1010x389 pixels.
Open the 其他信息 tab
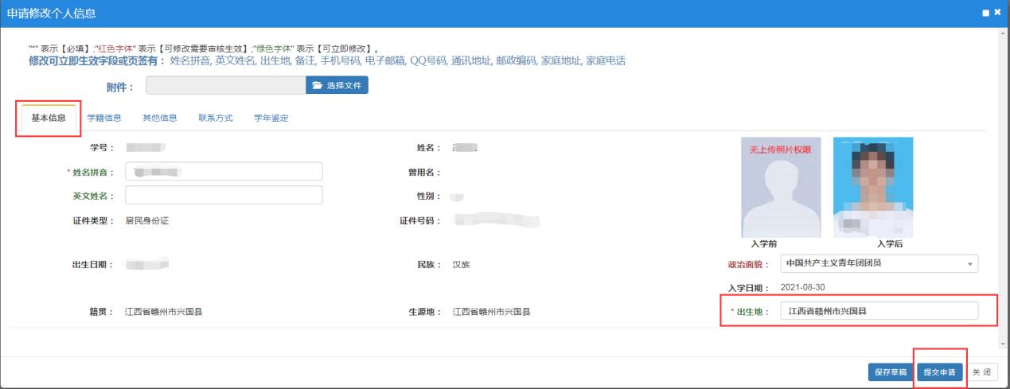(159, 118)
